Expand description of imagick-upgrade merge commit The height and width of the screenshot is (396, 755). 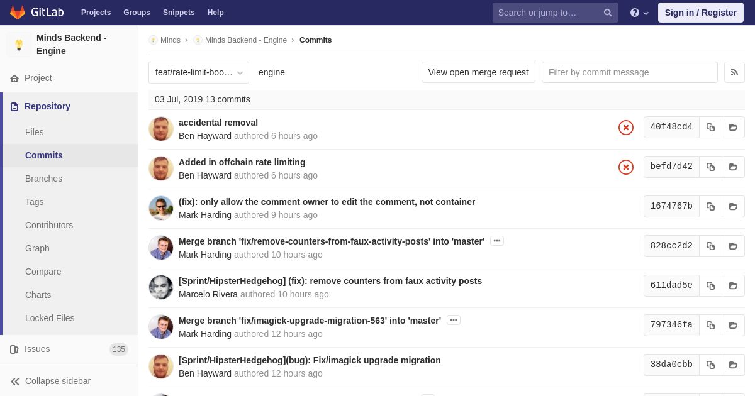coord(454,320)
